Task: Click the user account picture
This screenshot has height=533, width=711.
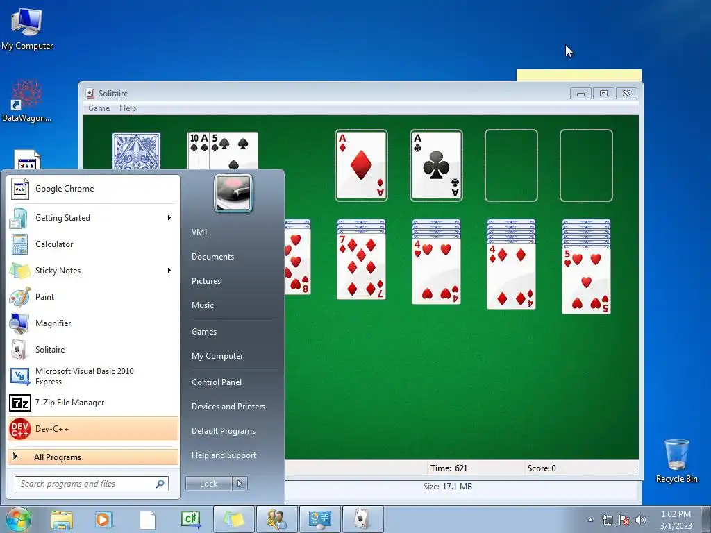Action: click(233, 193)
